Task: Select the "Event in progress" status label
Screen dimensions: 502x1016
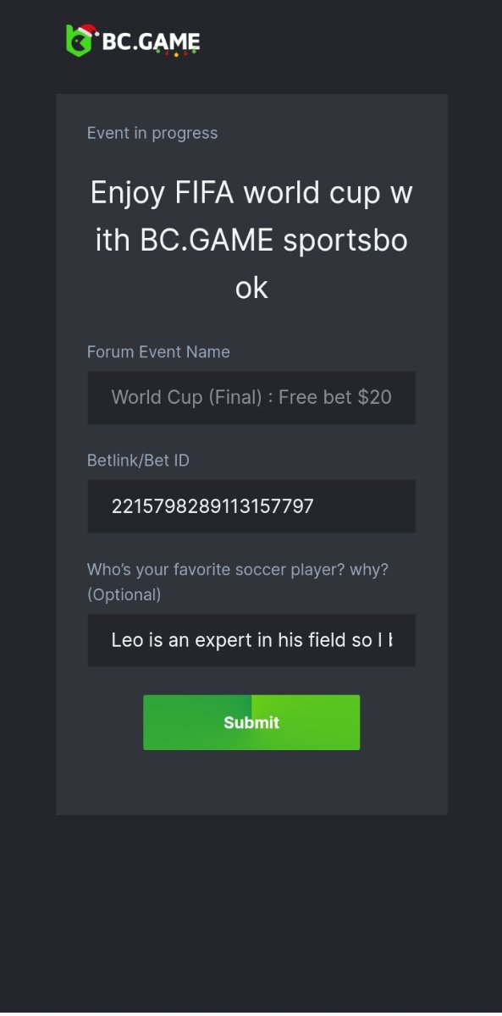Action: point(152,133)
